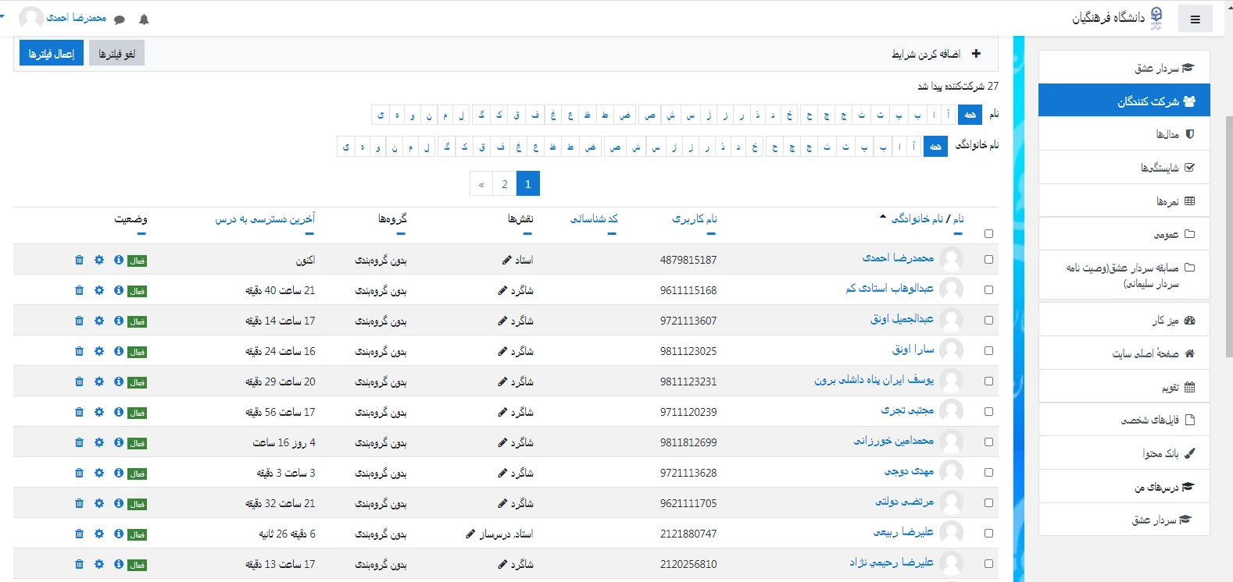This screenshot has width=1233, height=582.
Task: Open the gear settings for عبدالجمیل اونق
Action: (x=99, y=321)
